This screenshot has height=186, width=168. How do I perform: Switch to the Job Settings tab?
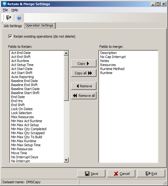coord(13,26)
